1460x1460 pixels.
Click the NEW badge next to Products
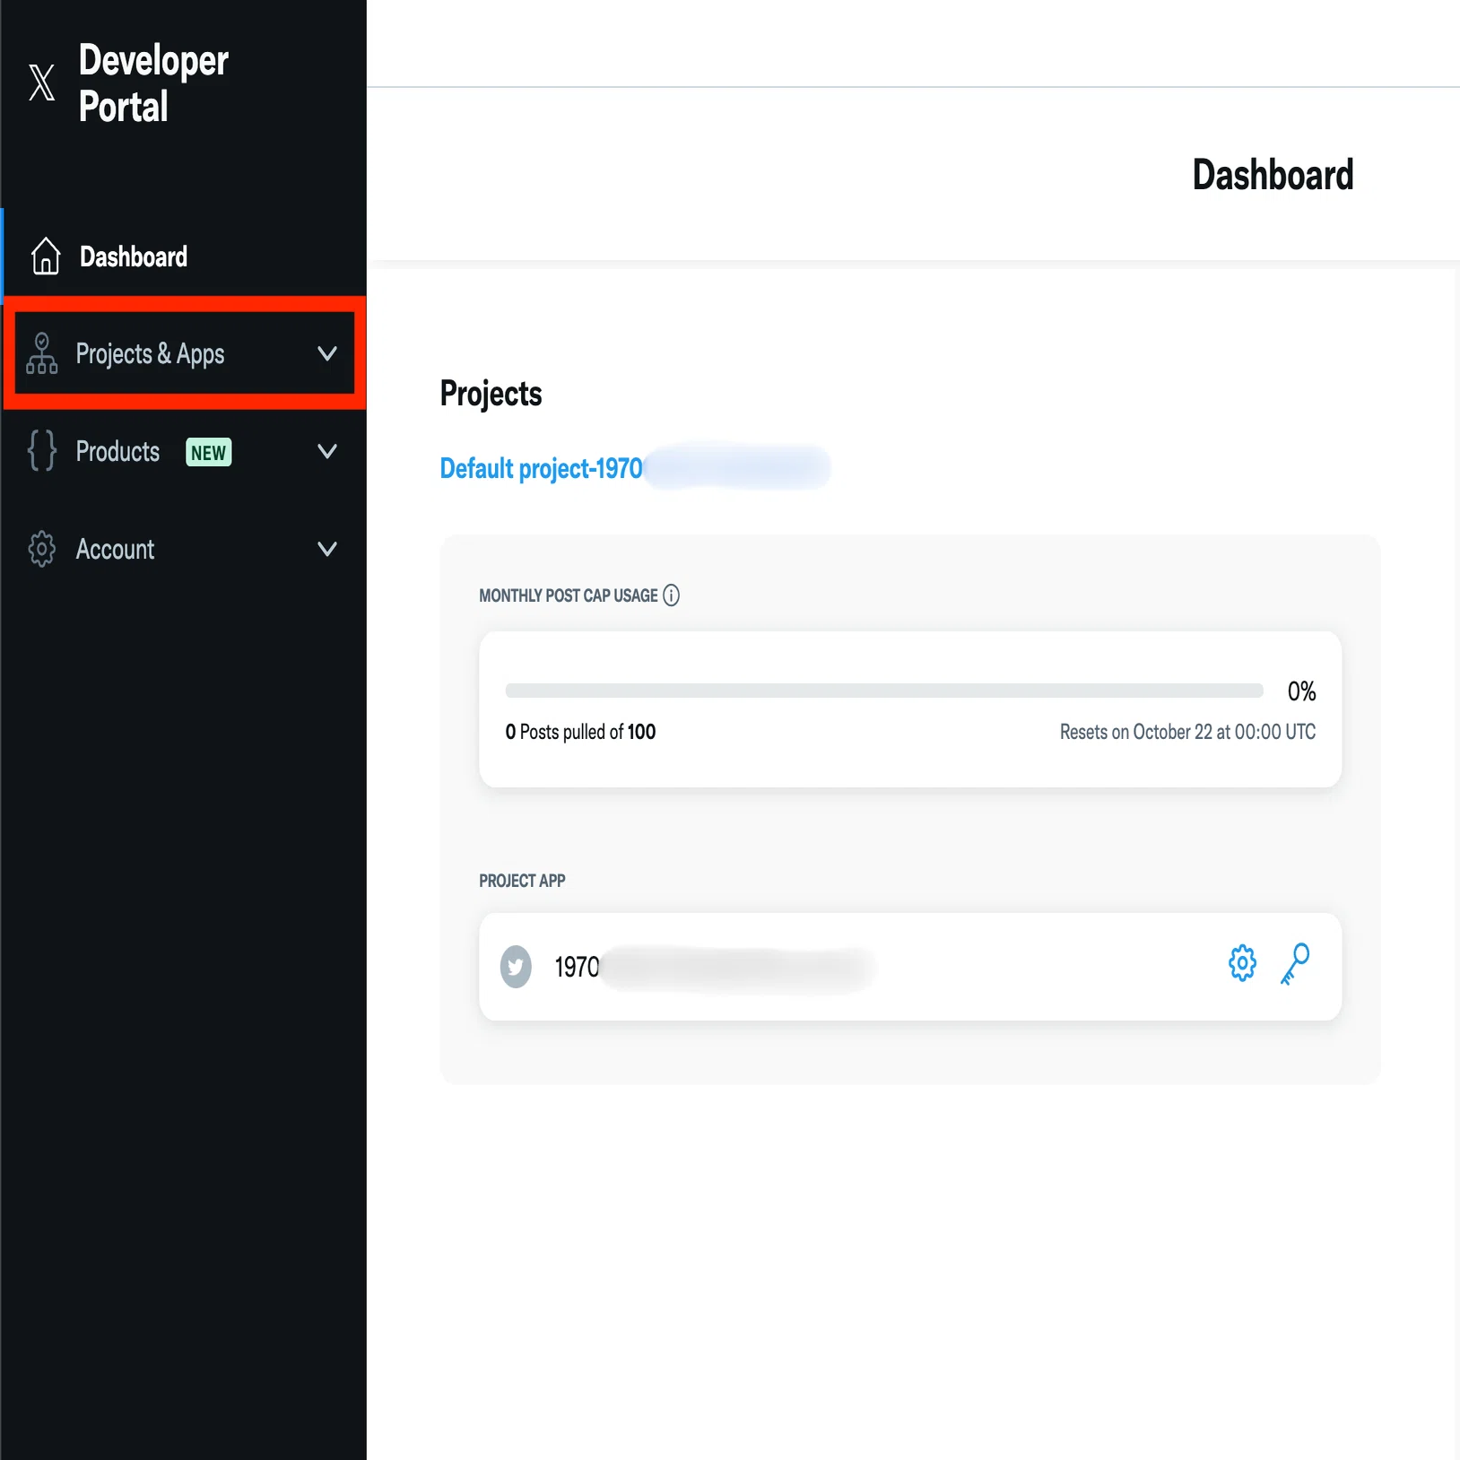(x=208, y=452)
